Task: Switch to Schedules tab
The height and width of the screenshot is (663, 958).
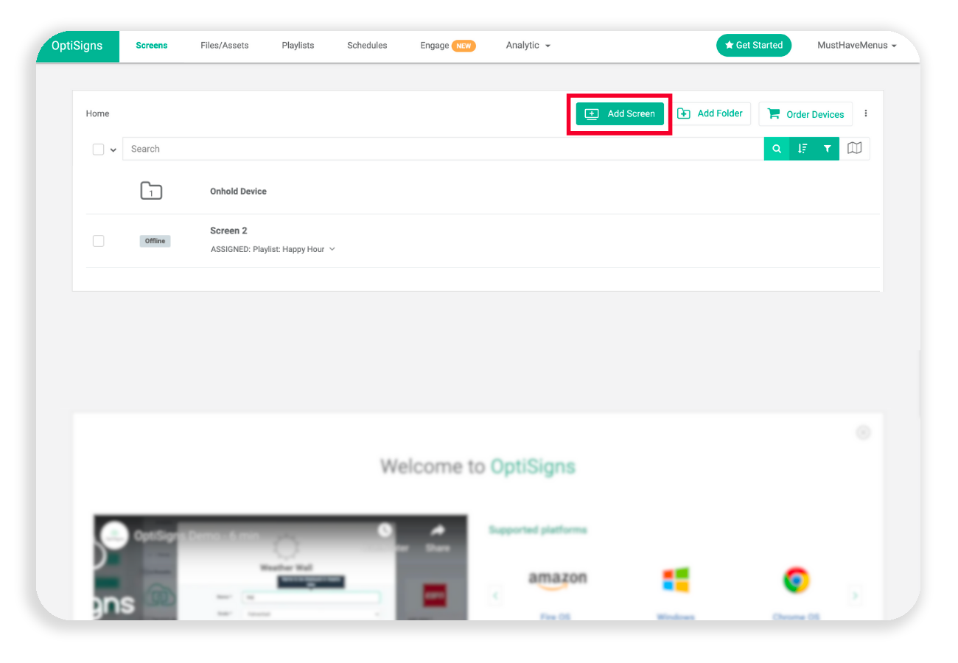Action: 367,46
